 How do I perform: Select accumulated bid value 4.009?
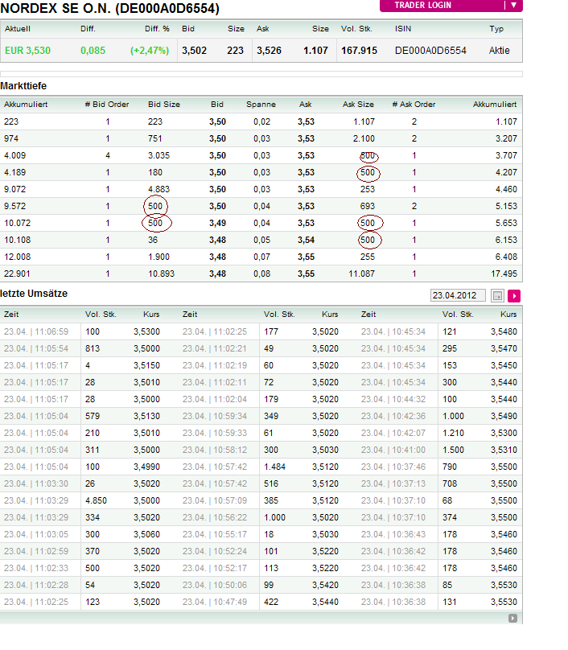coord(15,155)
